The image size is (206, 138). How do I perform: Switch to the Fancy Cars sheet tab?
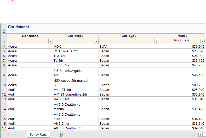[38, 134]
